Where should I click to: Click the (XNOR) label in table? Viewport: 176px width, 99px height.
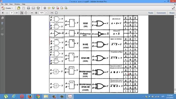click(x=86, y=90)
